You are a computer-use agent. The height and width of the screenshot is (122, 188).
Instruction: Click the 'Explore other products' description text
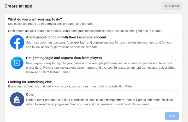(99, 102)
